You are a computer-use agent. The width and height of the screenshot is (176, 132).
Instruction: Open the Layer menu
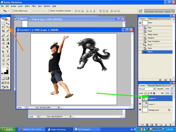(x=20, y=6)
